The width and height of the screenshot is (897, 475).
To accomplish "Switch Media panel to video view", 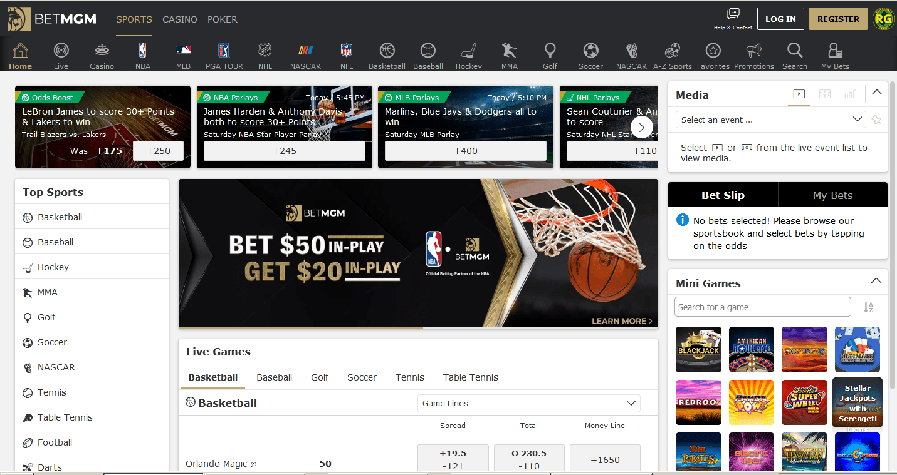I will (x=799, y=94).
